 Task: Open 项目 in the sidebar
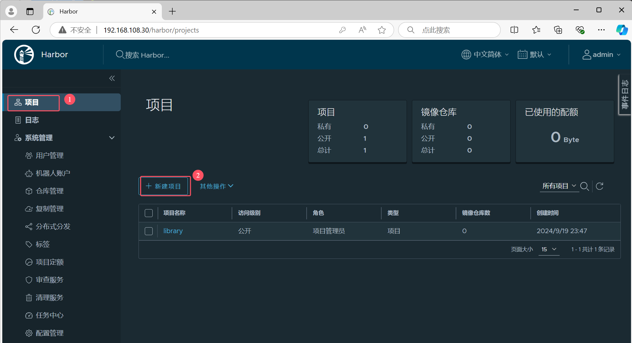pyautogui.click(x=62, y=102)
